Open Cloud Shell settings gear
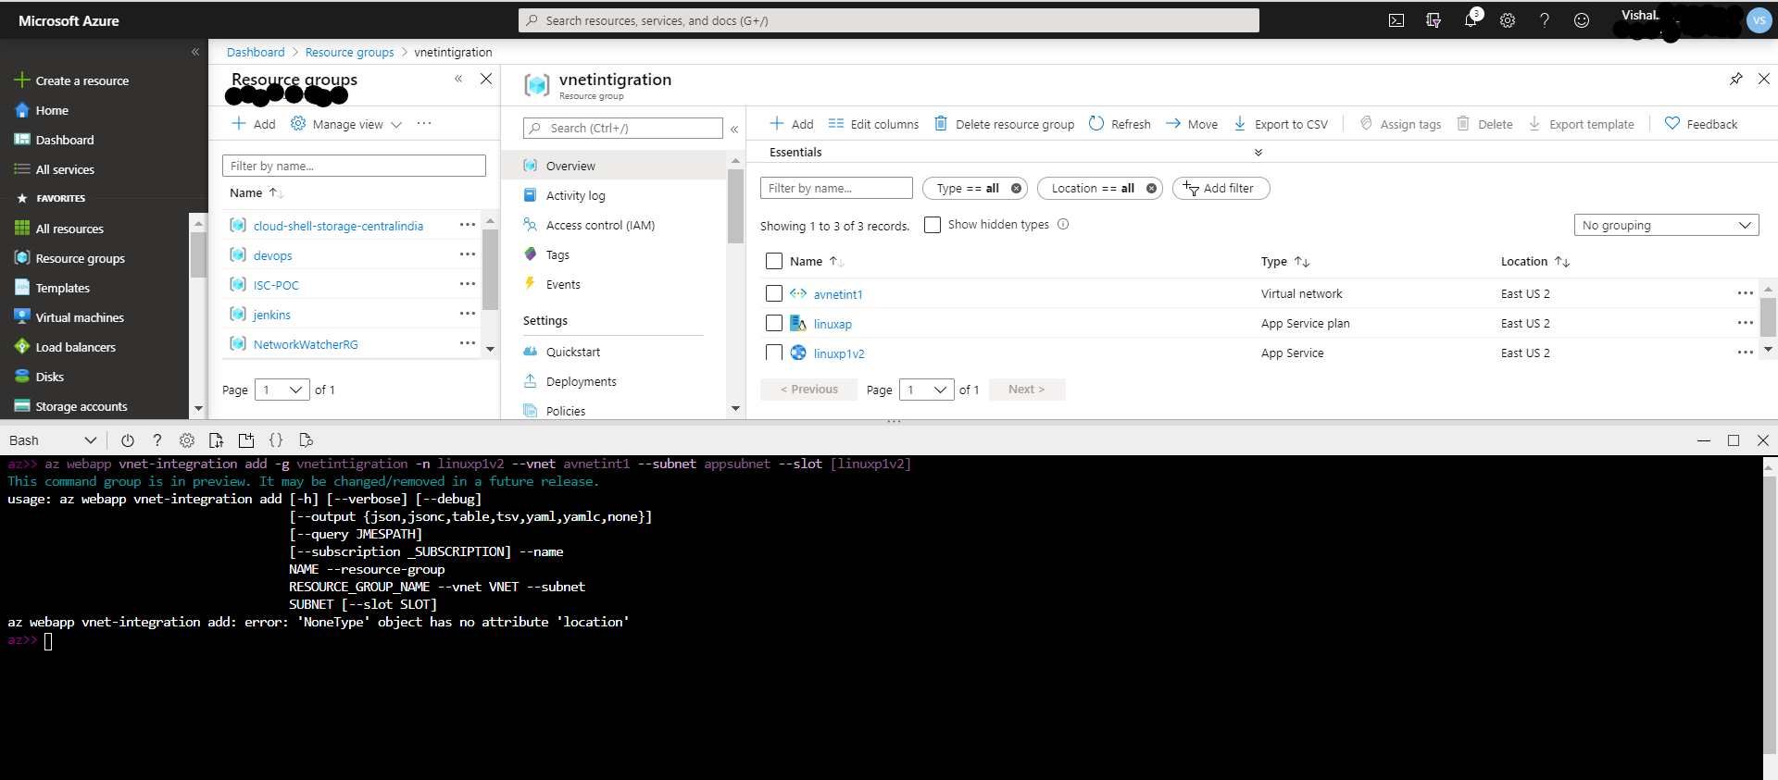 click(187, 440)
